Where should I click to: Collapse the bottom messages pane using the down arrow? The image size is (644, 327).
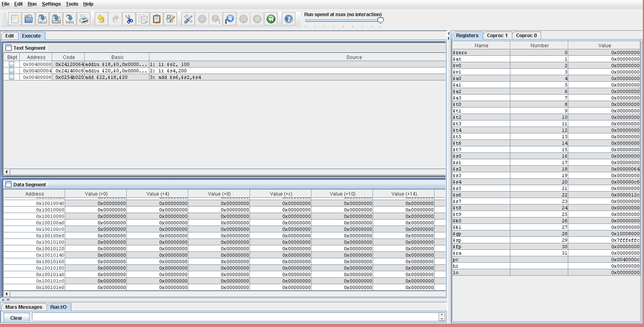click(8, 300)
